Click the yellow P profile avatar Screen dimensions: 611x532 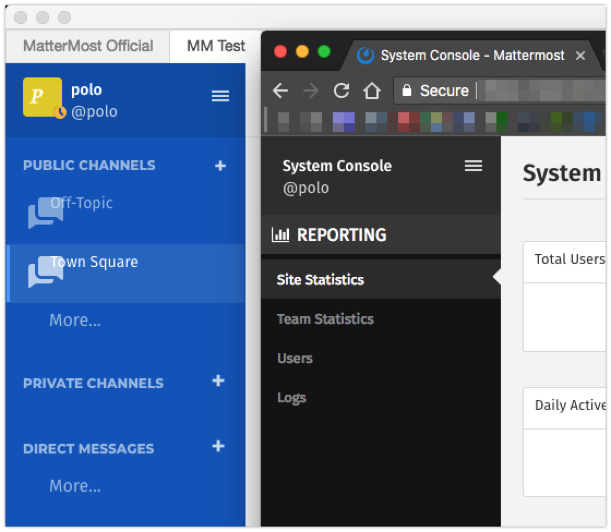43,97
